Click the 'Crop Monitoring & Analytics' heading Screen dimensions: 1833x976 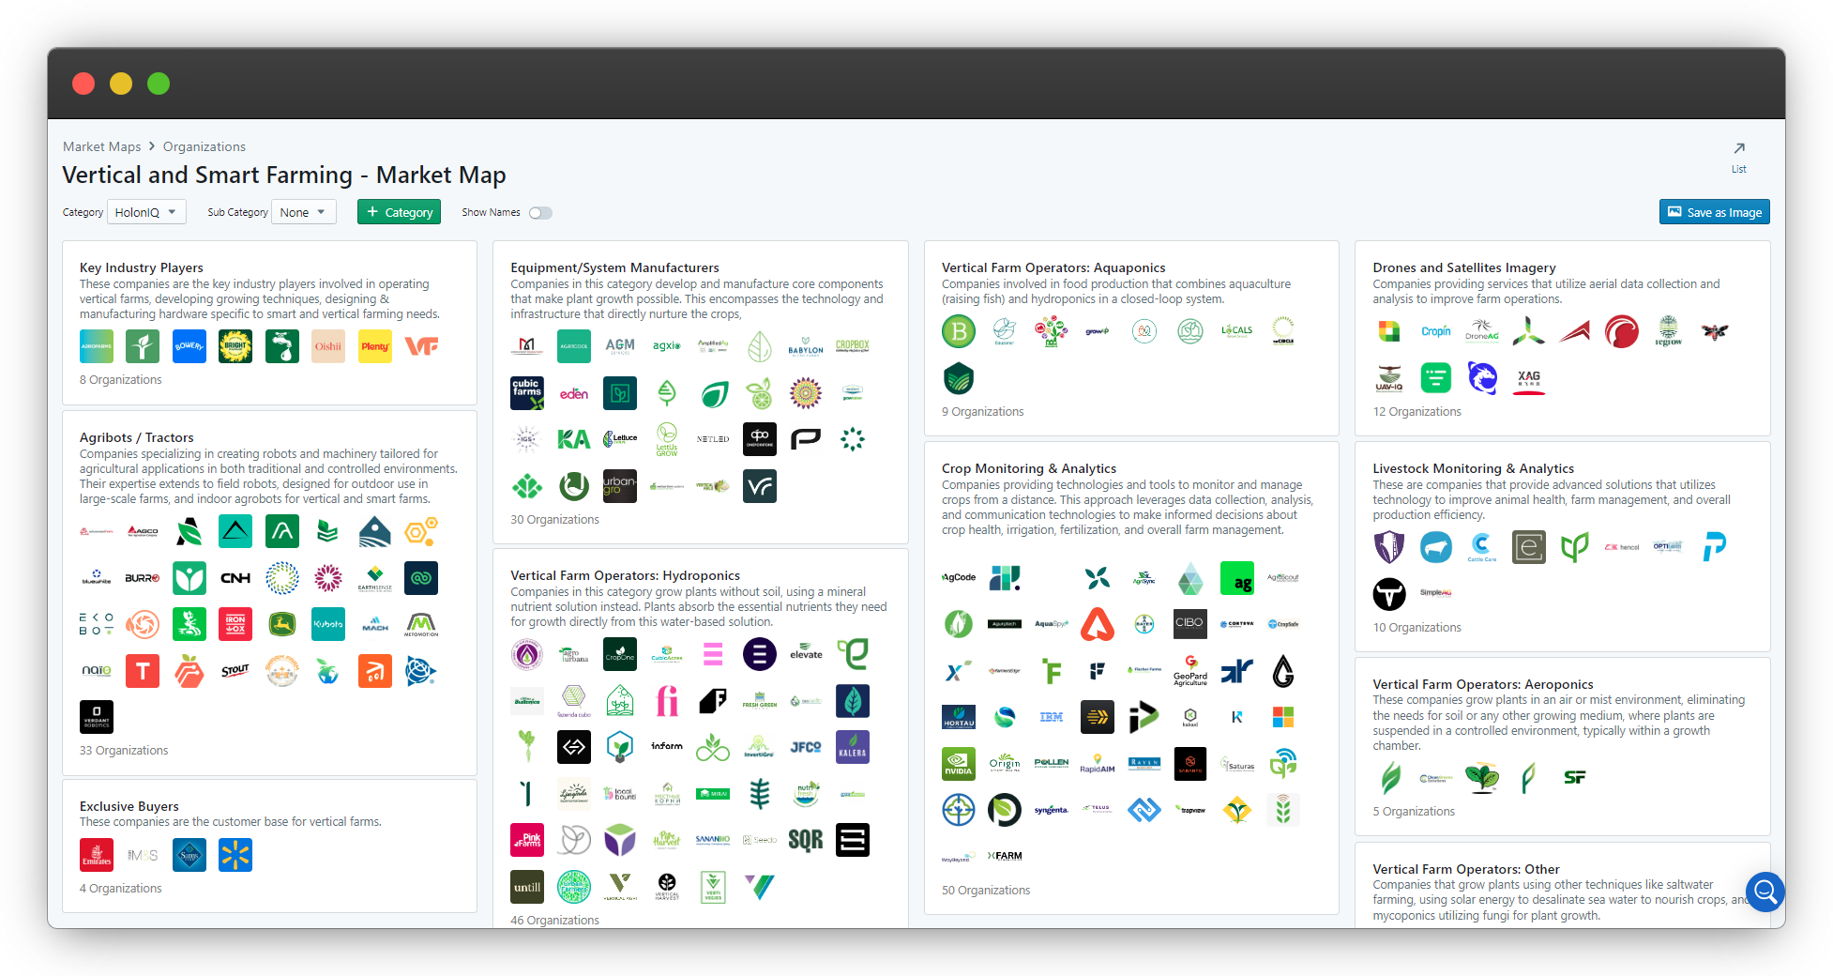(x=1029, y=468)
